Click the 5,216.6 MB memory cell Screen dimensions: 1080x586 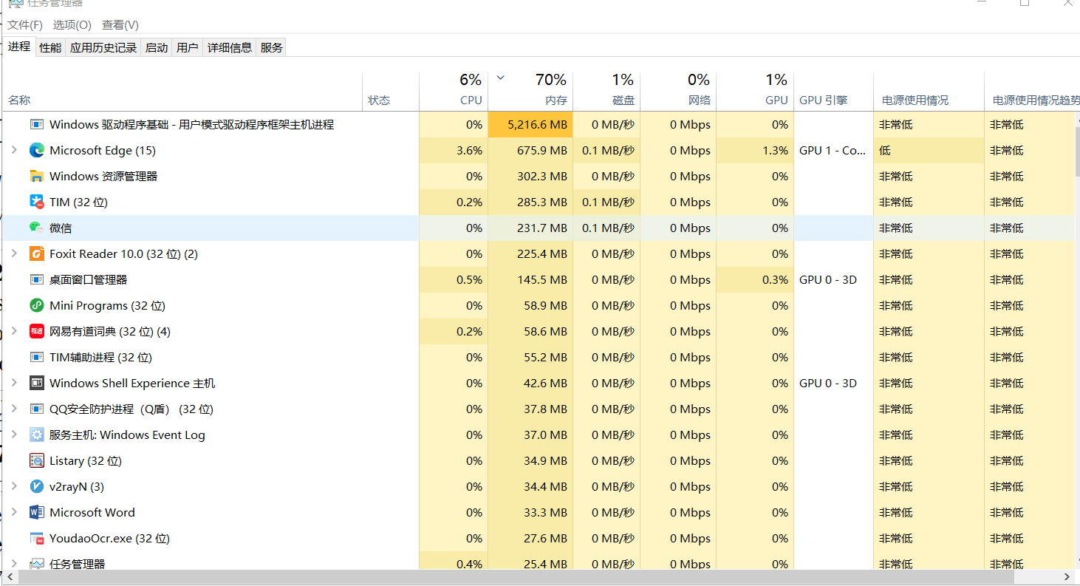coord(530,124)
